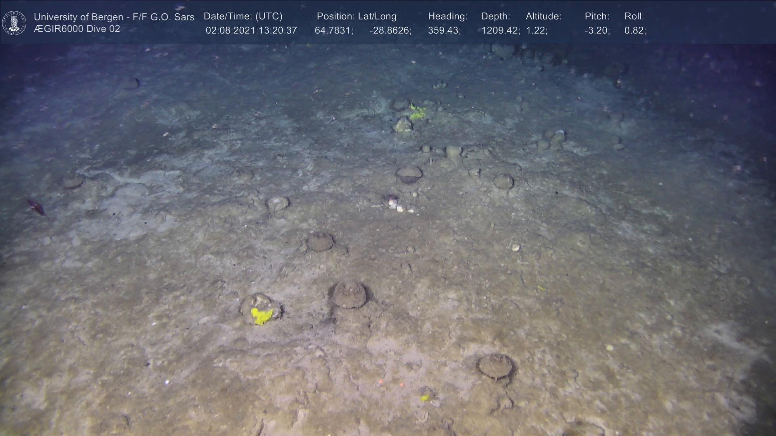This screenshot has width=776, height=436.
Task: Click the red laser dots on seafloor
Action: pos(390,382)
